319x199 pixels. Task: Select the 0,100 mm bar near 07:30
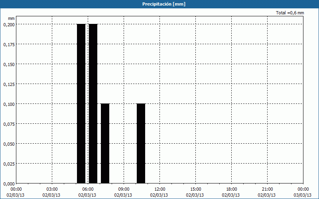tap(105, 144)
